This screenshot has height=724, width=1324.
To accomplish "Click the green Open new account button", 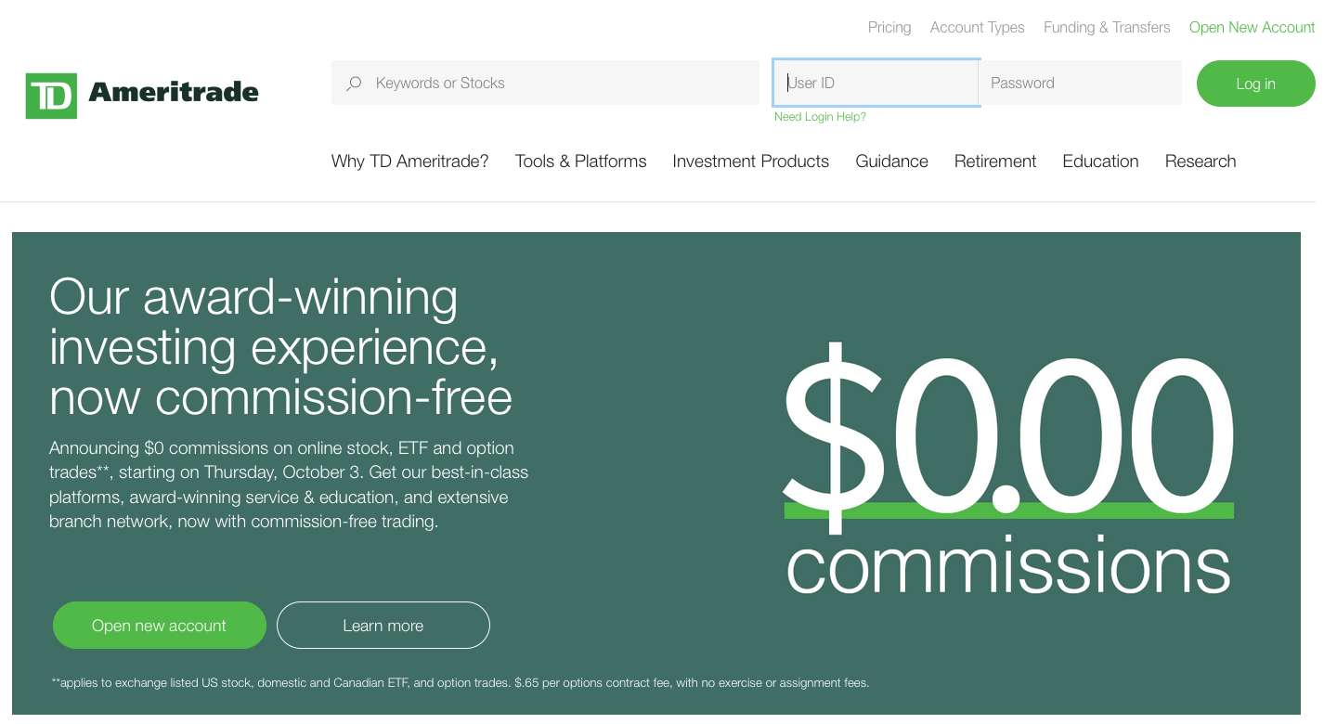I will click(160, 626).
